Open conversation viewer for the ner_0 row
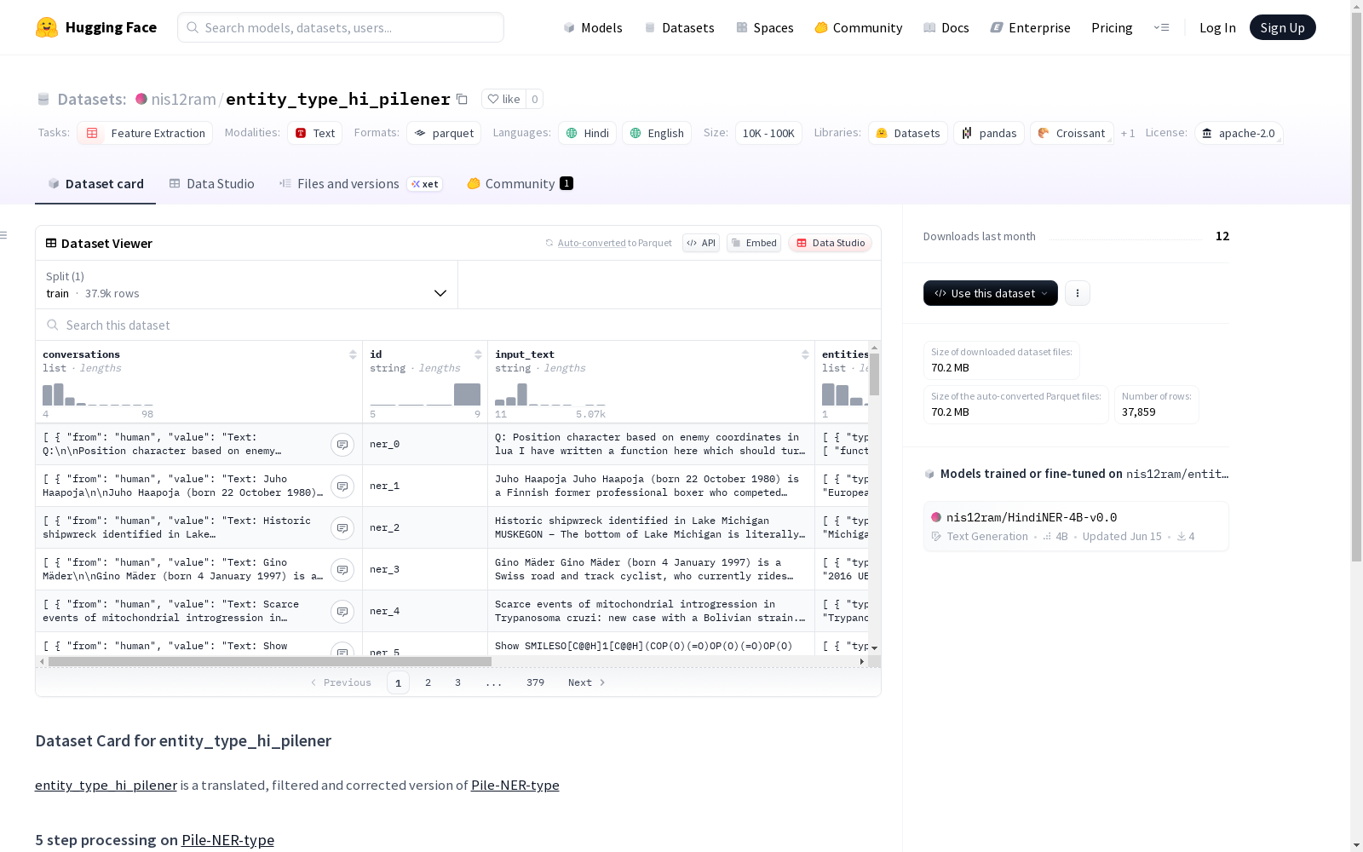 (342, 444)
